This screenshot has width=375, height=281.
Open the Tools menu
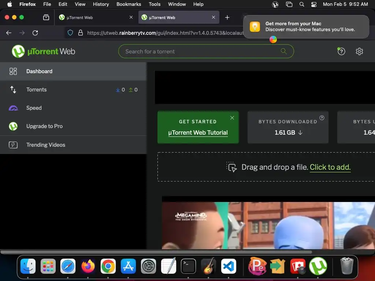coord(155,4)
